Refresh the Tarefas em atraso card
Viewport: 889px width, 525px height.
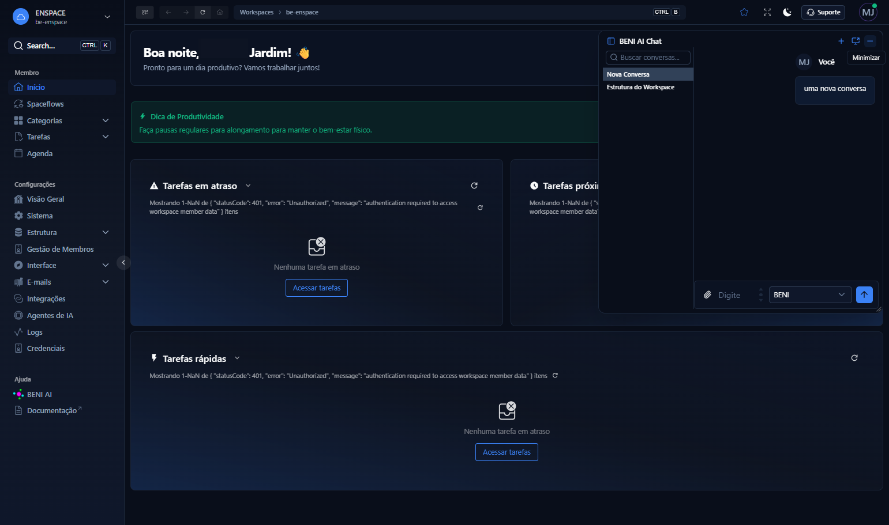(474, 186)
